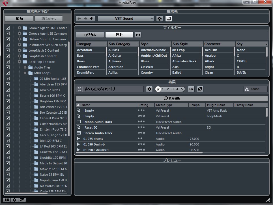Open MediaBay settings gear at the bottom left
Image resolution: width=273 pixels, height=205 pixels.
point(14,200)
